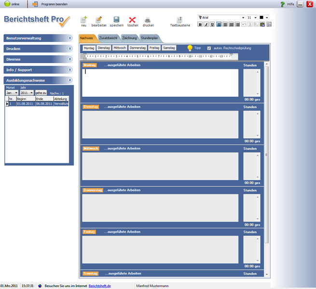The image size is (316, 289).
Task: Align text left
Action: point(219,25)
